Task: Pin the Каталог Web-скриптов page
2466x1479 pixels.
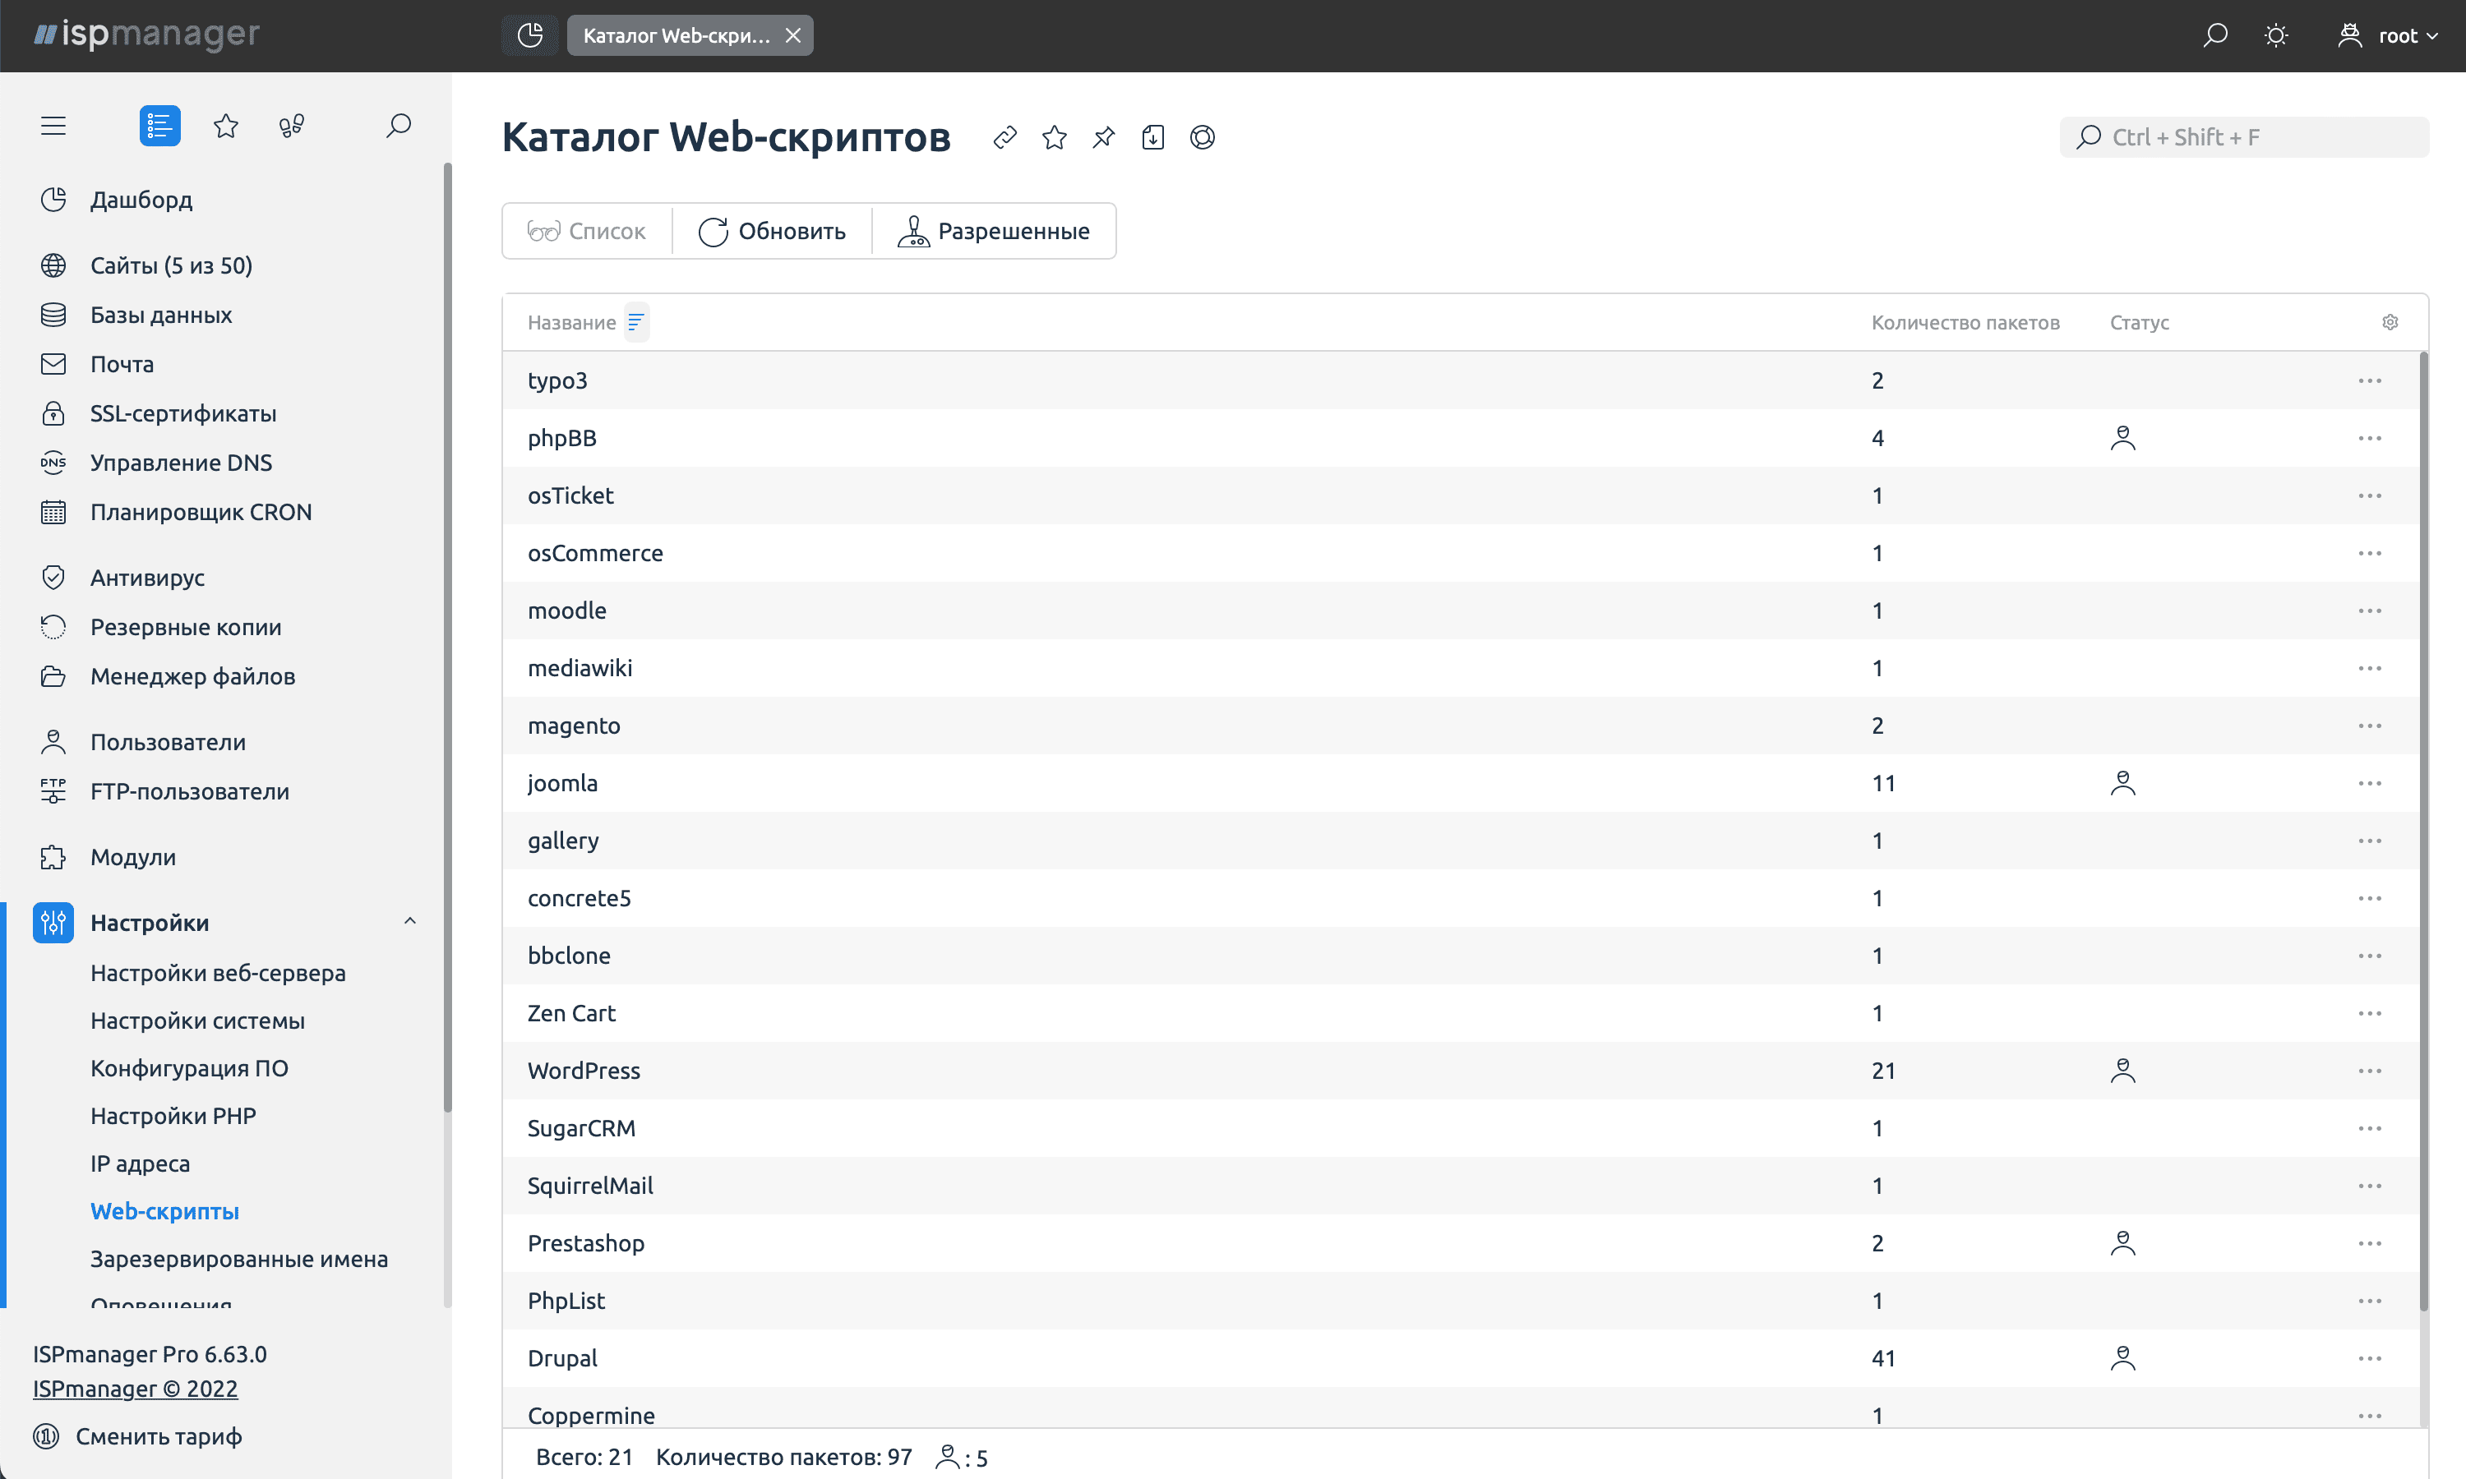Action: (x=1103, y=137)
